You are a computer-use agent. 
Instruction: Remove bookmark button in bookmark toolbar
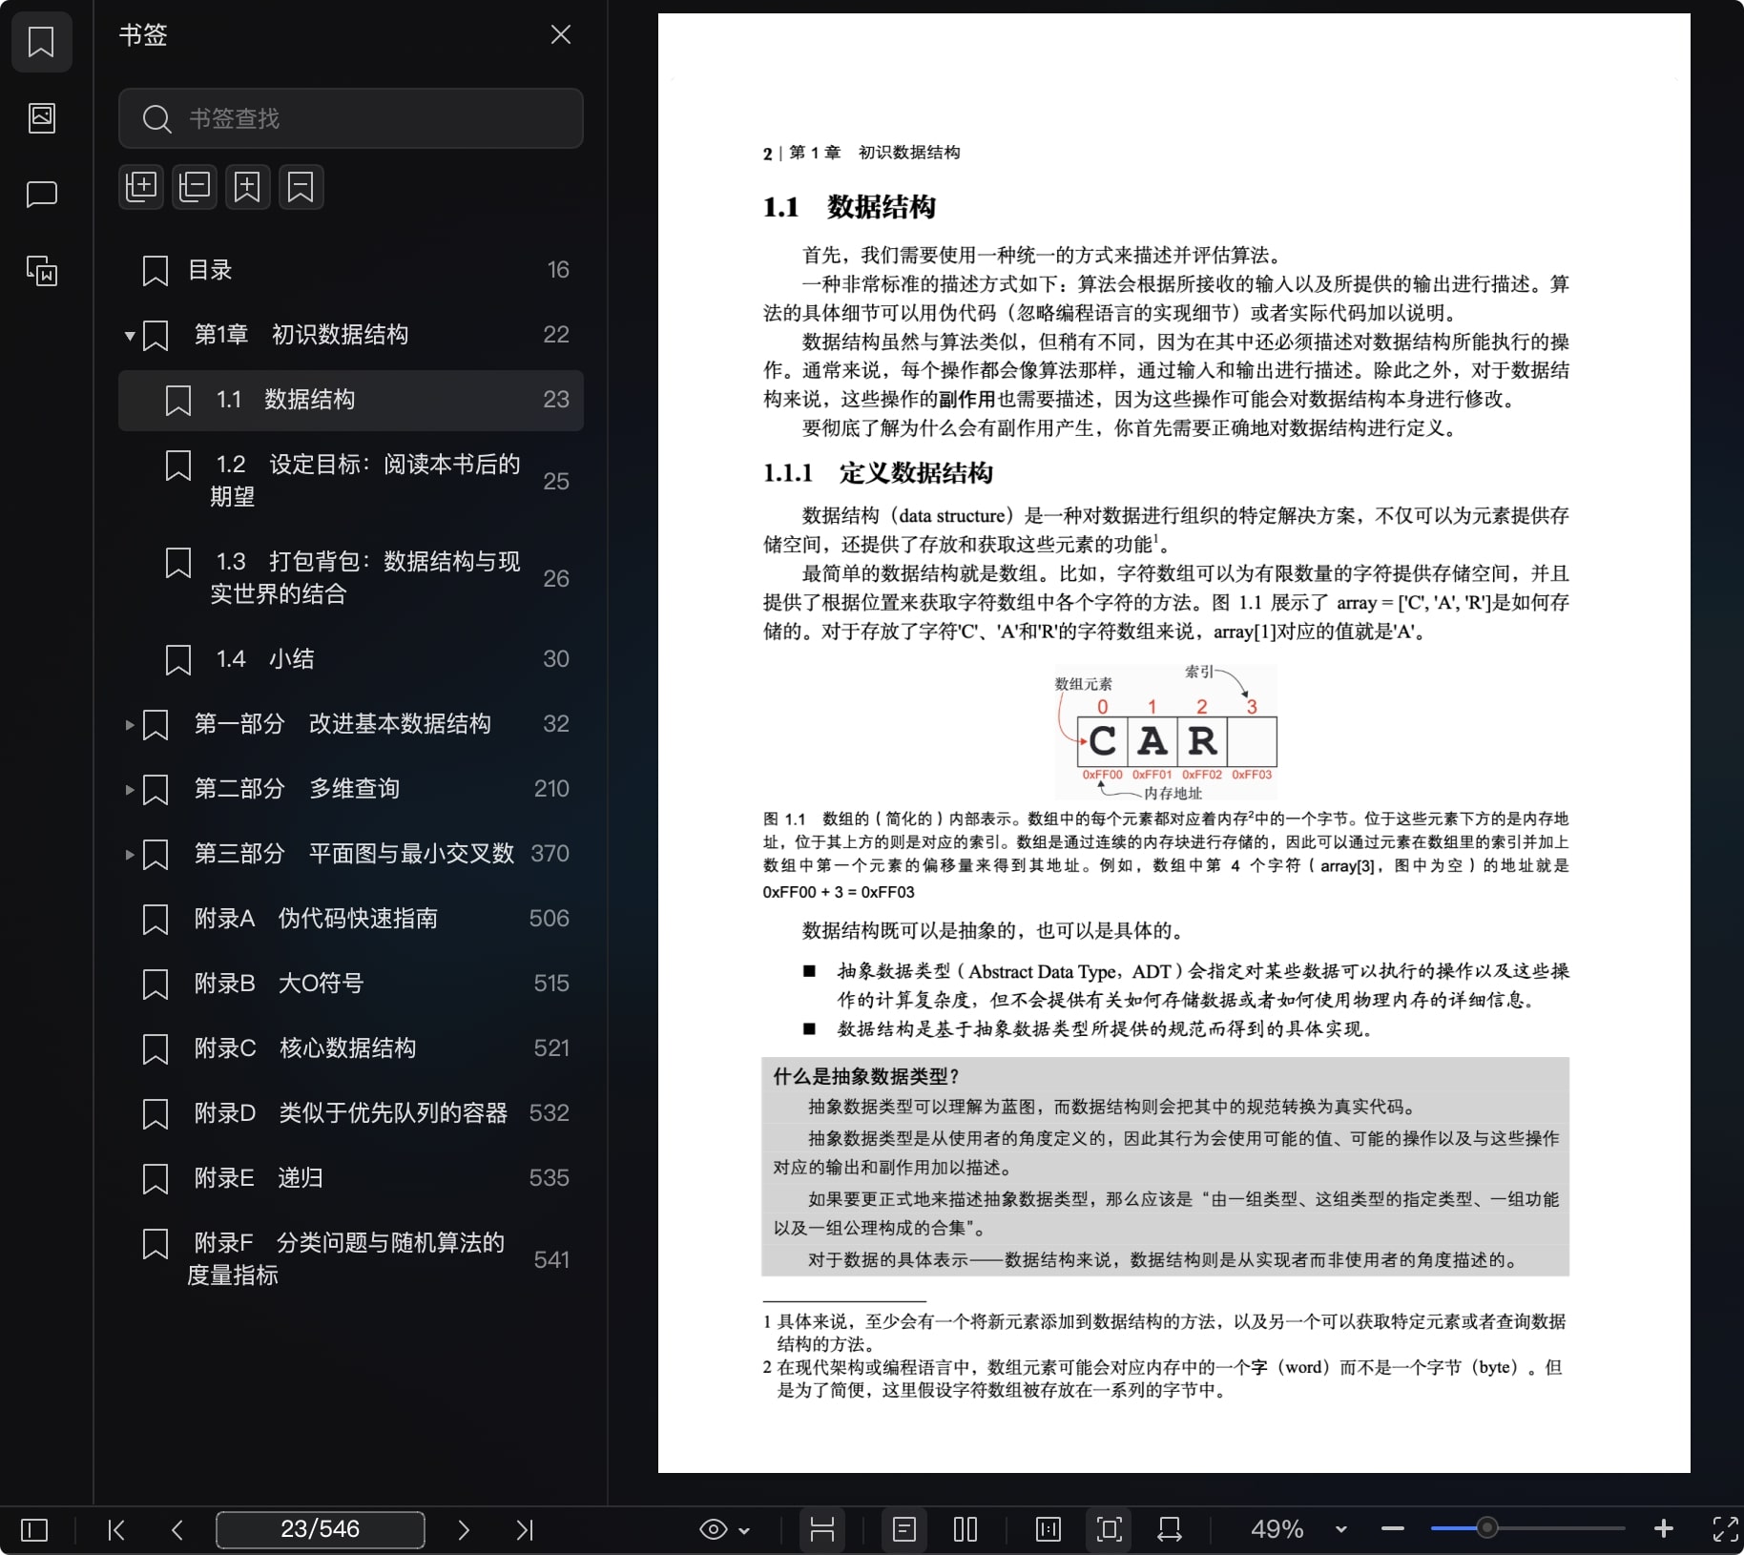[x=301, y=186]
